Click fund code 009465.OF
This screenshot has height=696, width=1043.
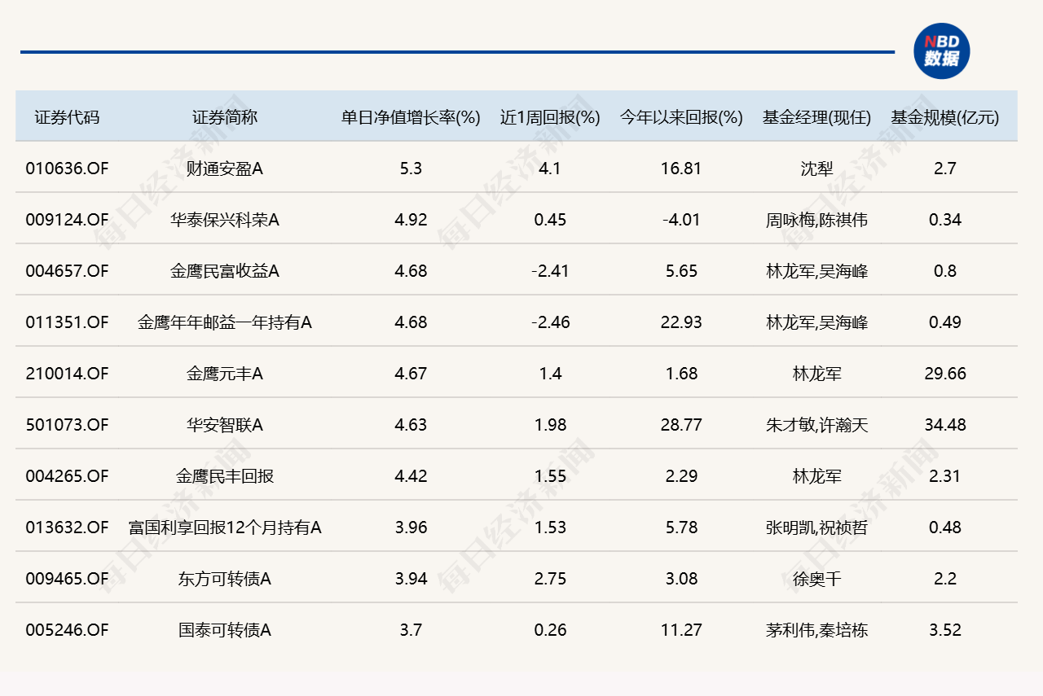pyautogui.click(x=67, y=579)
